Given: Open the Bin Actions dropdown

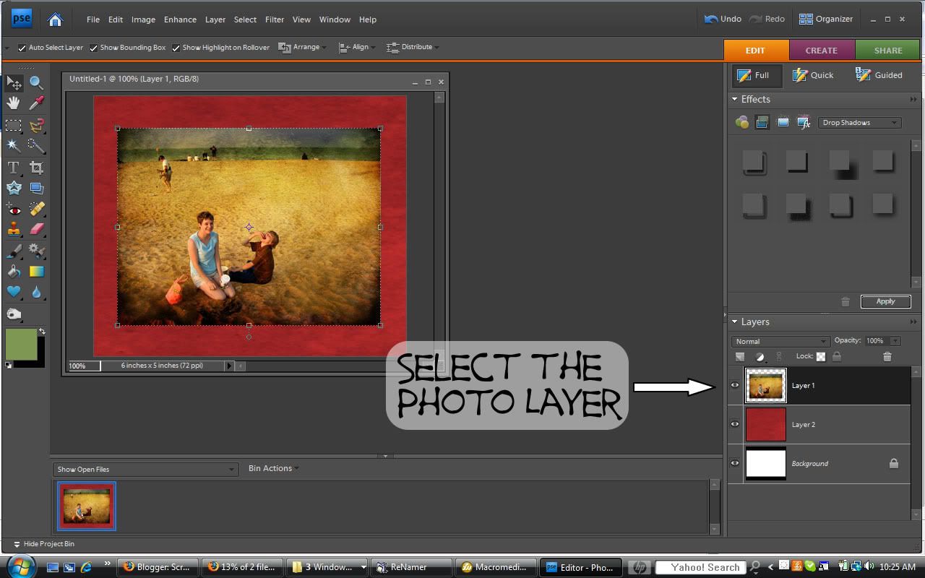Looking at the screenshot, I should click(273, 468).
